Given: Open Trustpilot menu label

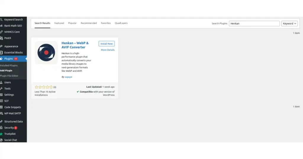Looking at the screenshot, I should coord(10,134).
